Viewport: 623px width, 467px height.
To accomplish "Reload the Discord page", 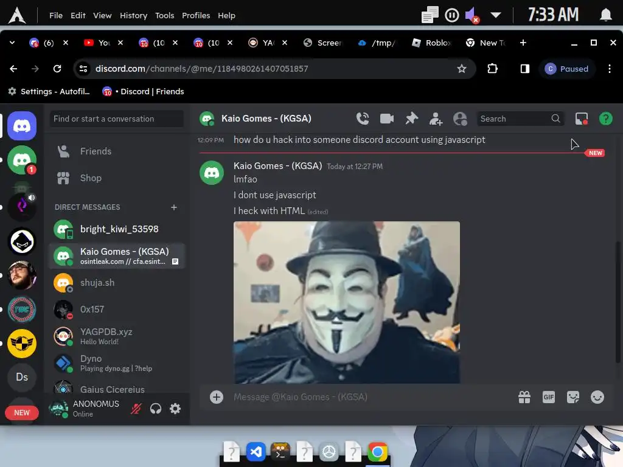I will click(57, 69).
